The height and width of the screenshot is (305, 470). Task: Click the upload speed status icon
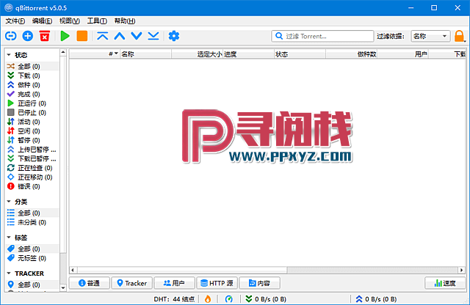pyautogui.click(x=359, y=298)
